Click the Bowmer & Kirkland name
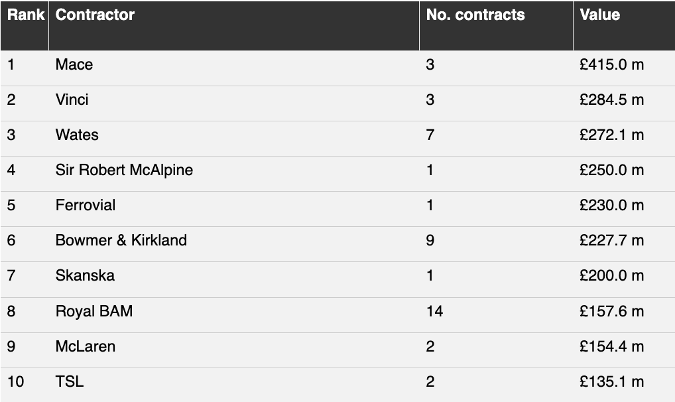Screen dimensions: 675x402 pos(121,240)
